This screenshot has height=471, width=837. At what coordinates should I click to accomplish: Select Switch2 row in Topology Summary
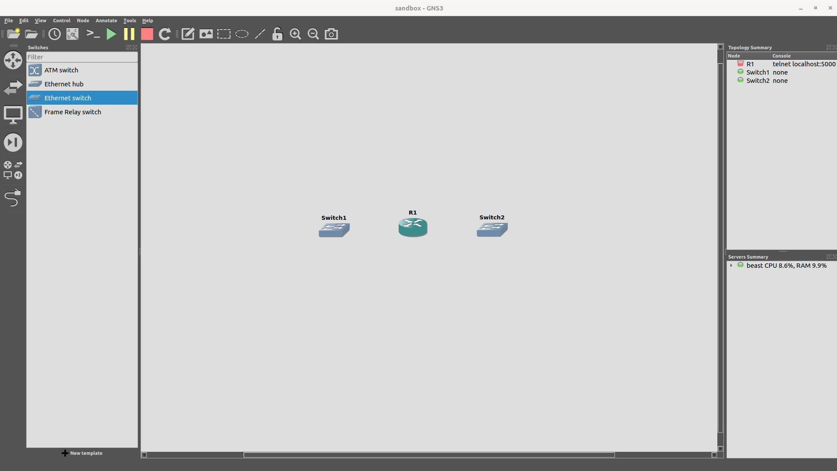coord(782,81)
